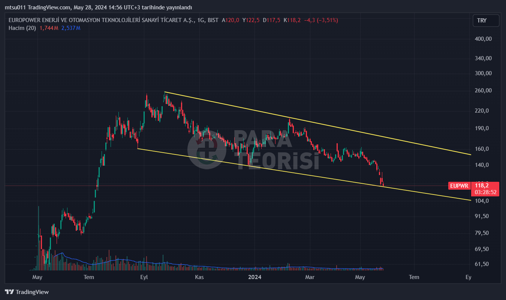
Task: Click the first May label on time axis
Action: pos(37,277)
